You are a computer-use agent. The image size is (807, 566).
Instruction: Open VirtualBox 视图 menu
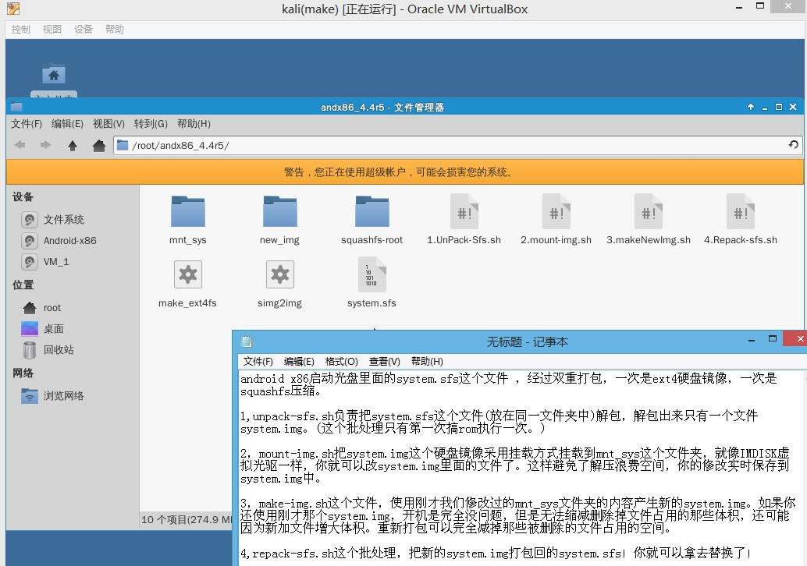click(x=52, y=30)
